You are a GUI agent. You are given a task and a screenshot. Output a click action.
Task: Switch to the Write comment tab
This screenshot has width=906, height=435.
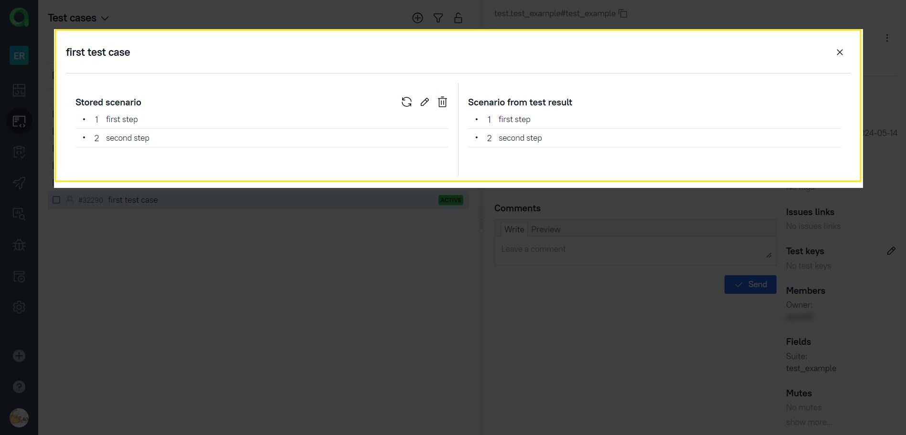(514, 229)
